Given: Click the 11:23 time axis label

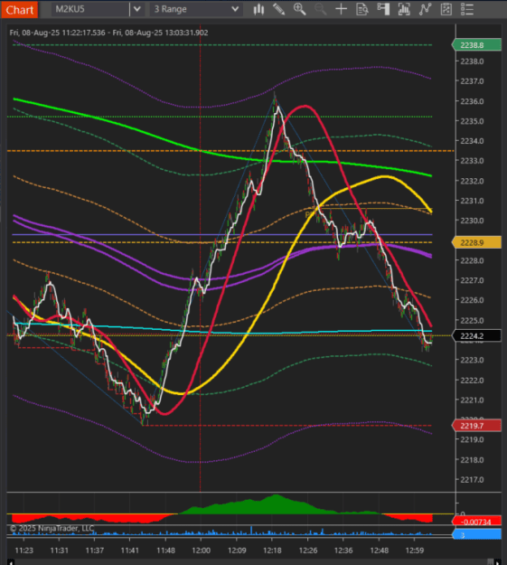Looking at the screenshot, I should pos(23,551).
